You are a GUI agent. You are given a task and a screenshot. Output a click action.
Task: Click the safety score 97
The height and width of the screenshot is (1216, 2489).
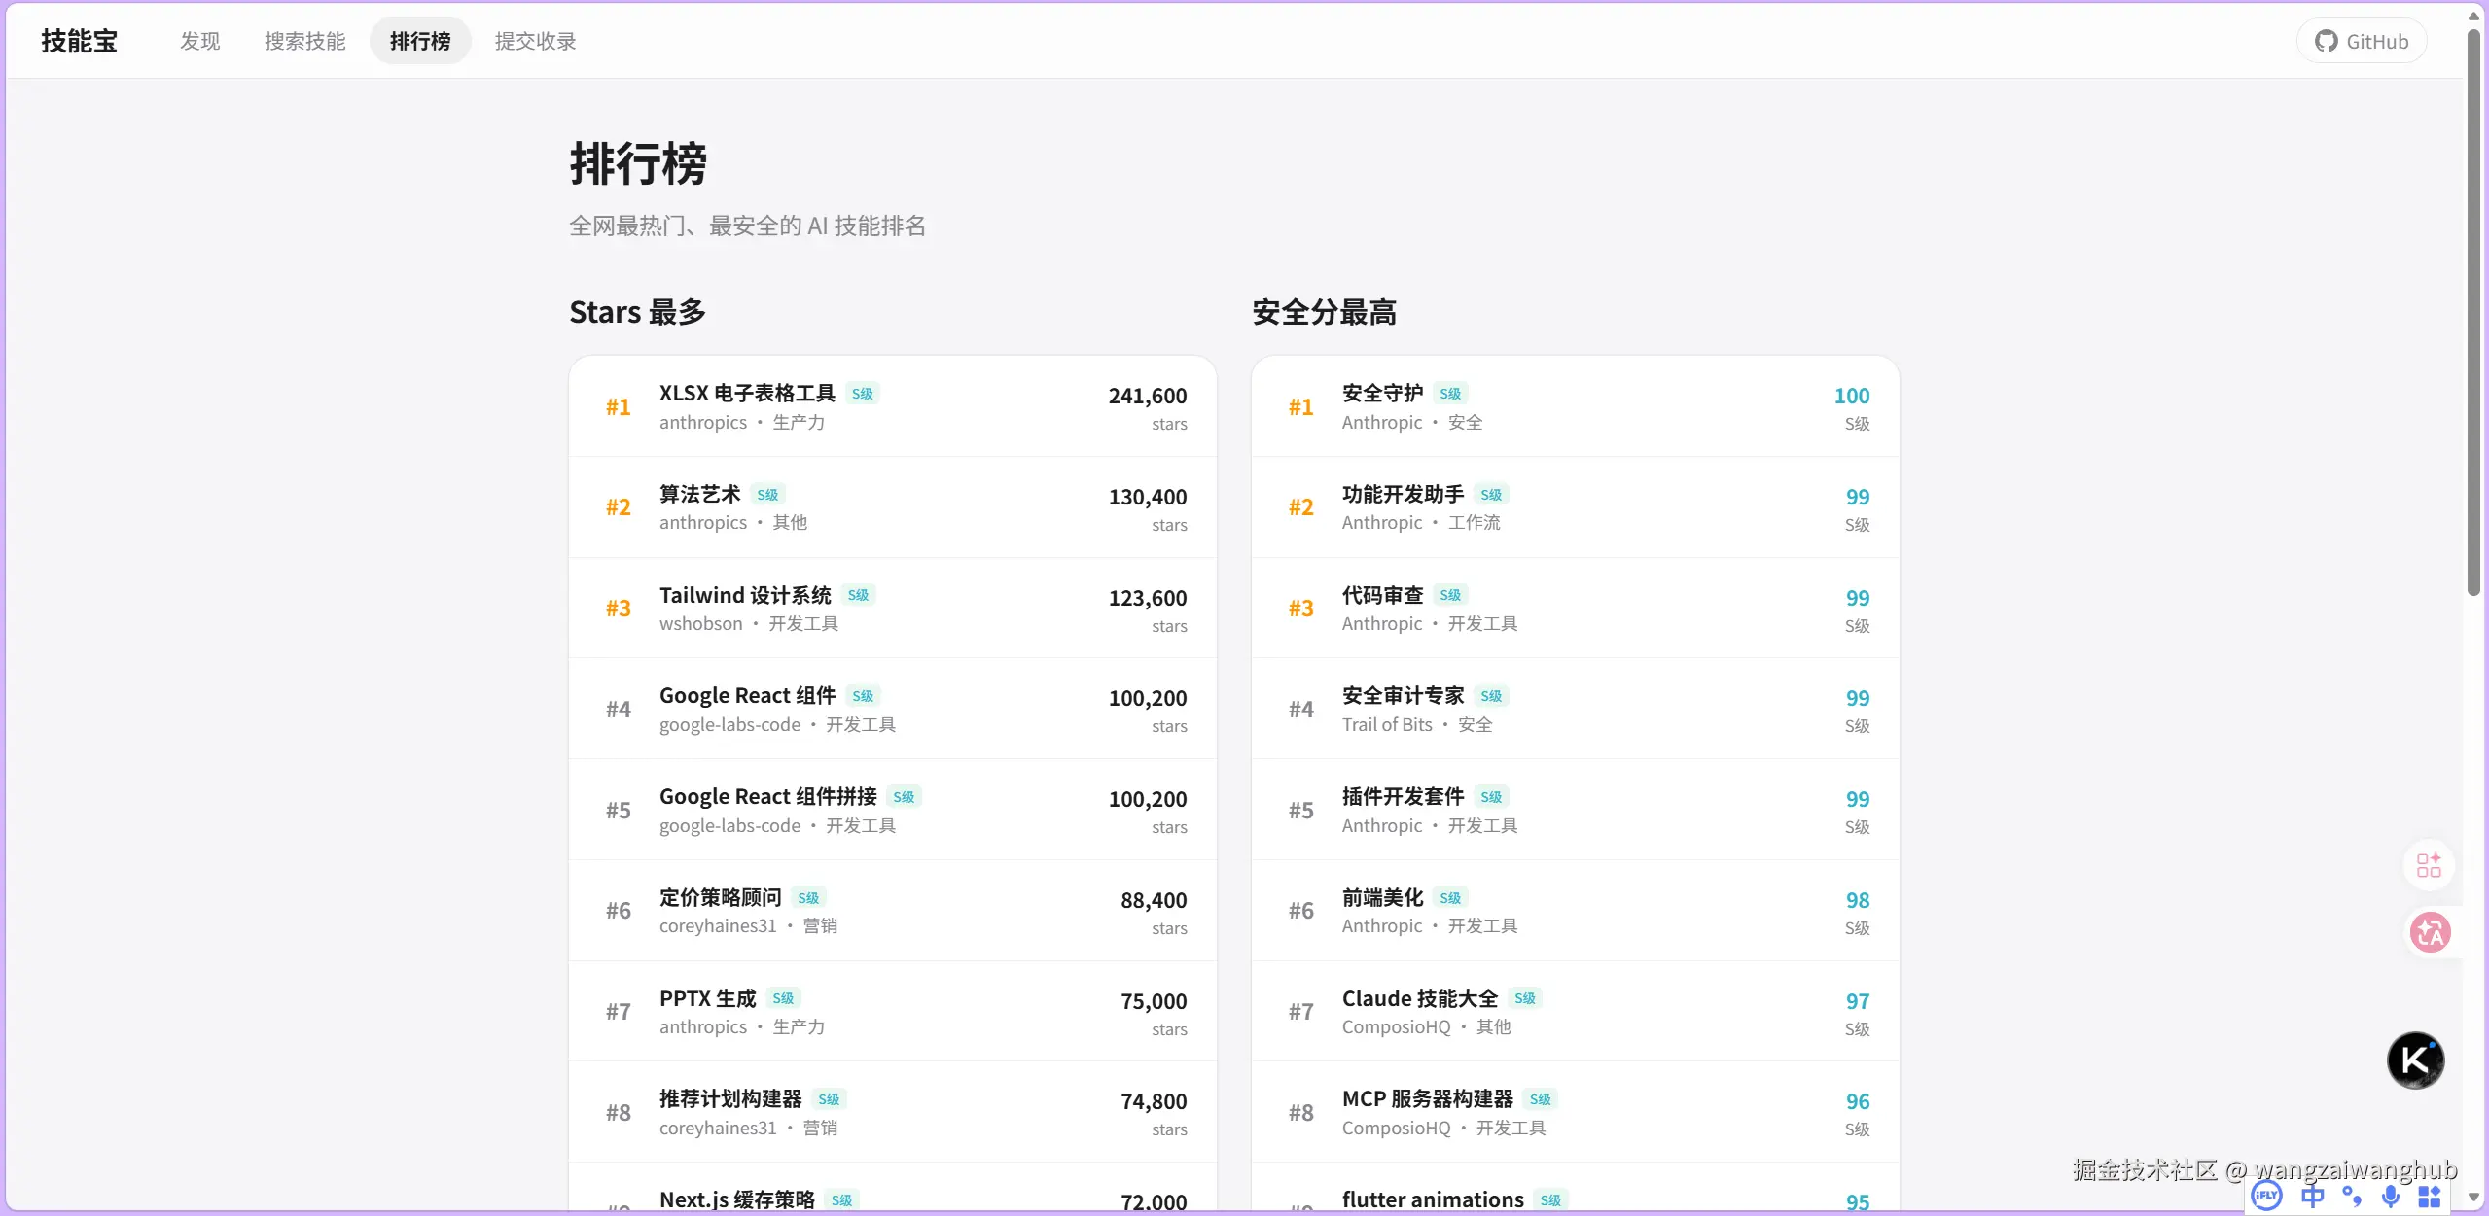click(x=1858, y=1001)
